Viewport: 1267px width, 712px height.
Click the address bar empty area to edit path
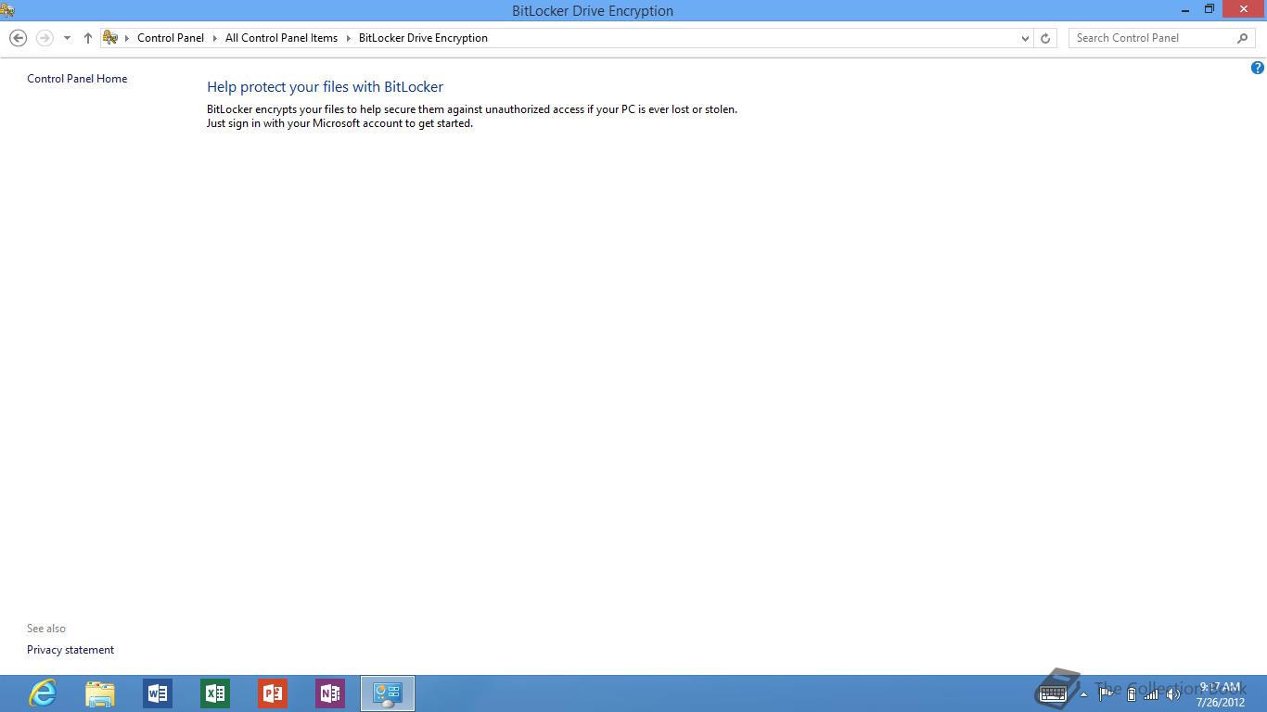pyautogui.click(x=751, y=38)
